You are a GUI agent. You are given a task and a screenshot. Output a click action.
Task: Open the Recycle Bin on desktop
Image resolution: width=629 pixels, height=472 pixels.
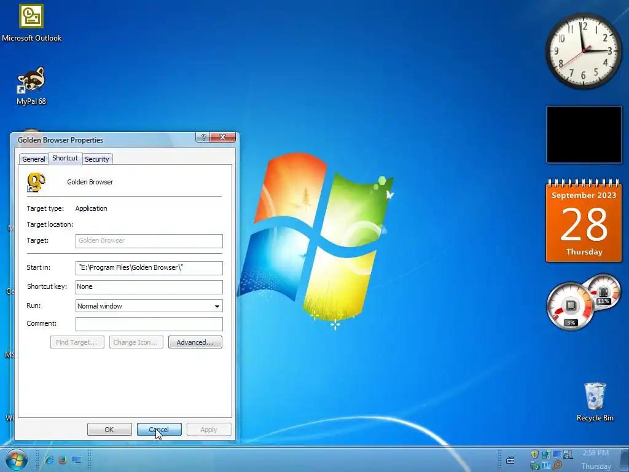point(595,402)
